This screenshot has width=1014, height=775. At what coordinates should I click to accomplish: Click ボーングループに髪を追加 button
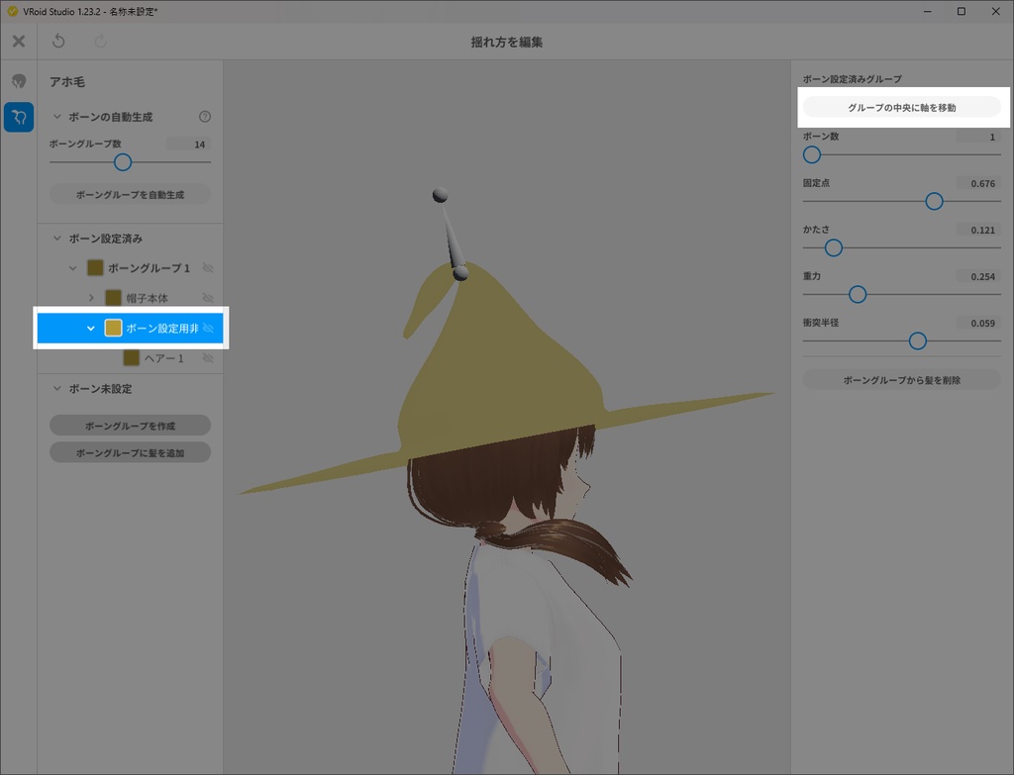click(130, 452)
